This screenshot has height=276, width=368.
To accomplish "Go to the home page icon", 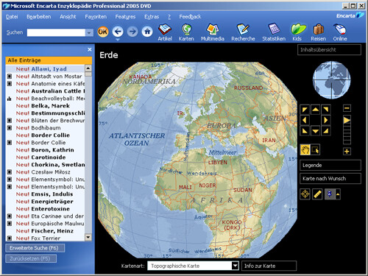I will point(147,32).
